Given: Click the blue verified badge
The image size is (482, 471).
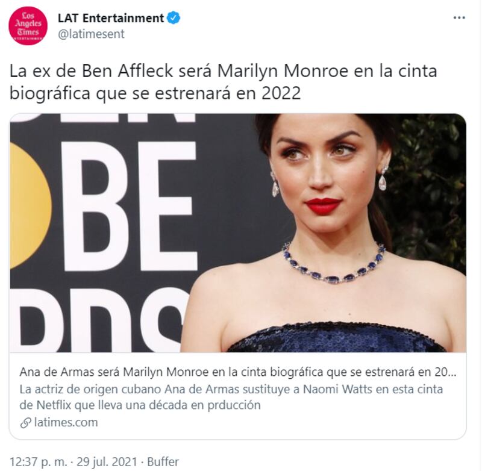Looking at the screenshot, I should pos(174,18).
